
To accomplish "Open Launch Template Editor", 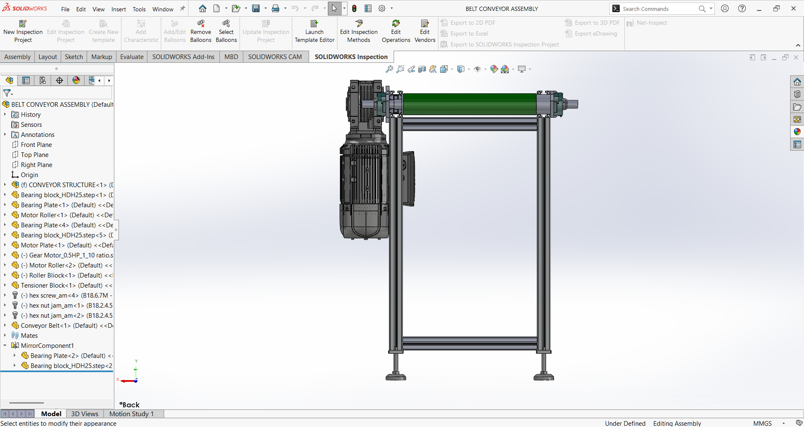I will (x=314, y=31).
